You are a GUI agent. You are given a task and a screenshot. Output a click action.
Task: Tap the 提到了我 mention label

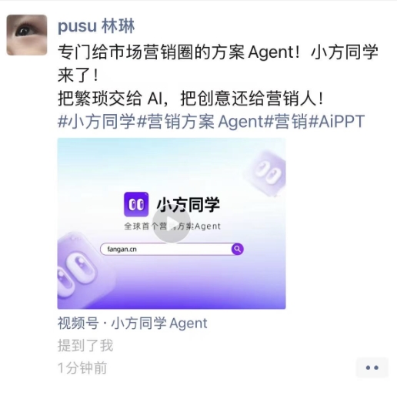[x=85, y=345]
